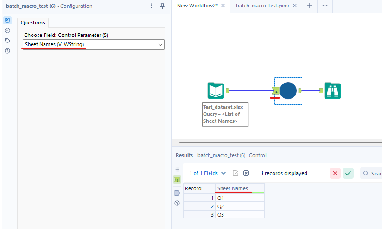Show the results messages list icon

177,169
